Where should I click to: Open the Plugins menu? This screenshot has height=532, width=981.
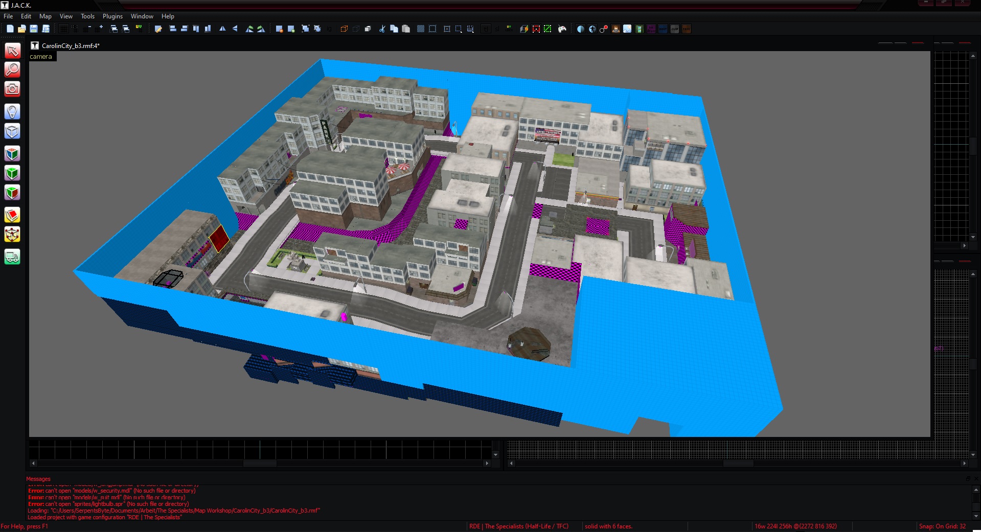tap(112, 16)
